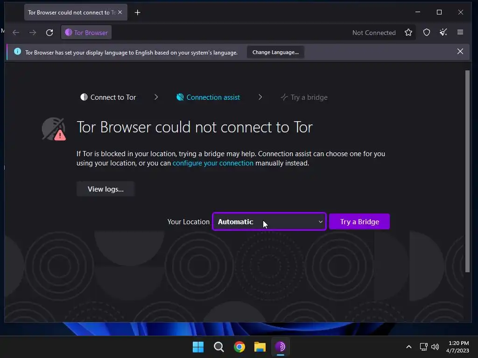The width and height of the screenshot is (478, 358).
Task: Open volume control tray icon
Action: 435,347
